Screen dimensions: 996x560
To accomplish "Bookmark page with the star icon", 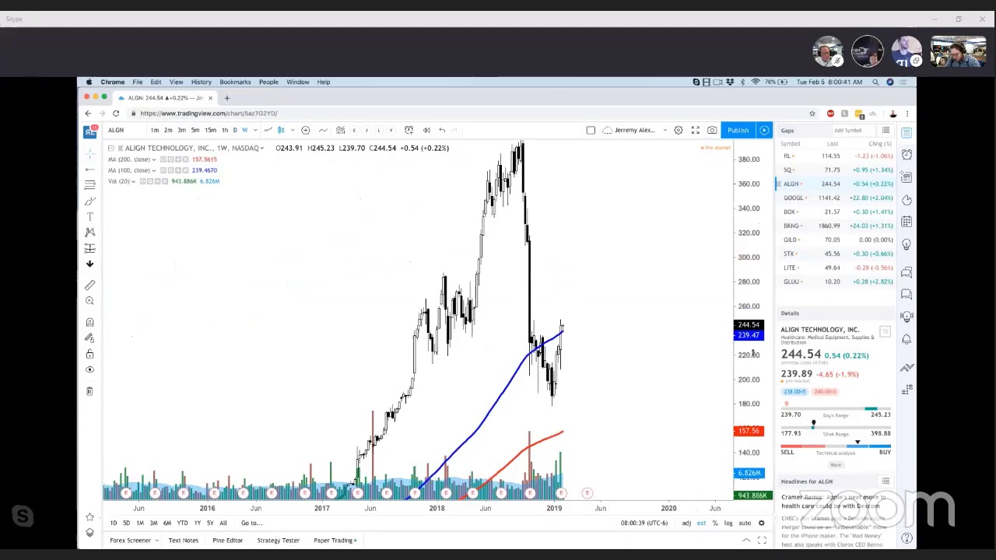I will [x=812, y=114].
